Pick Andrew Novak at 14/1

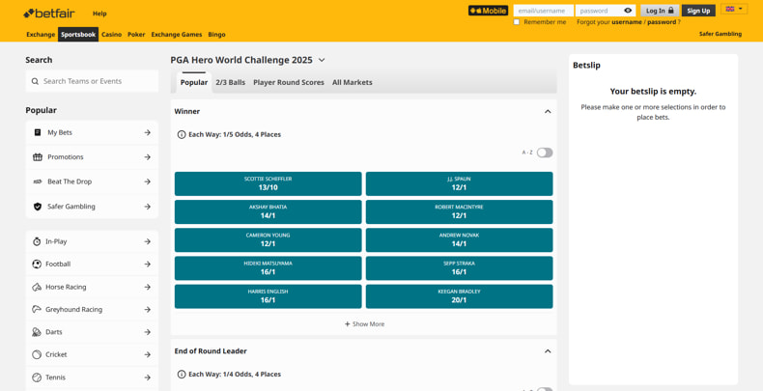[x=459, y=240]
